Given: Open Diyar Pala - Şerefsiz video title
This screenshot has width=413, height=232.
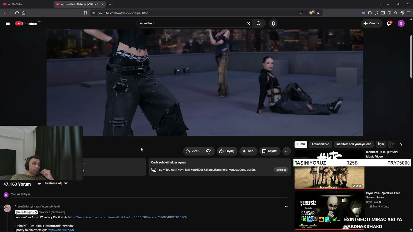Looking at the screenshot, I should coord(383,195).
